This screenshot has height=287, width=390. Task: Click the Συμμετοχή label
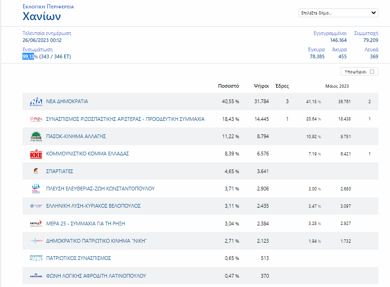(366, 33)
